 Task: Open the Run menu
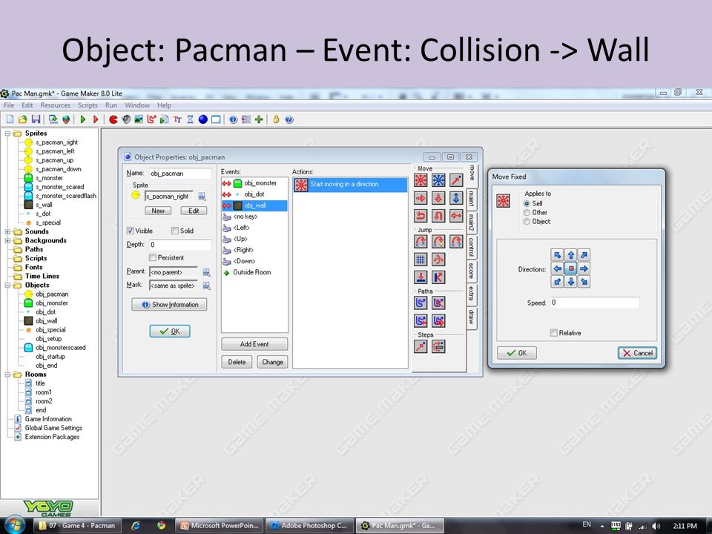[111, 105]
